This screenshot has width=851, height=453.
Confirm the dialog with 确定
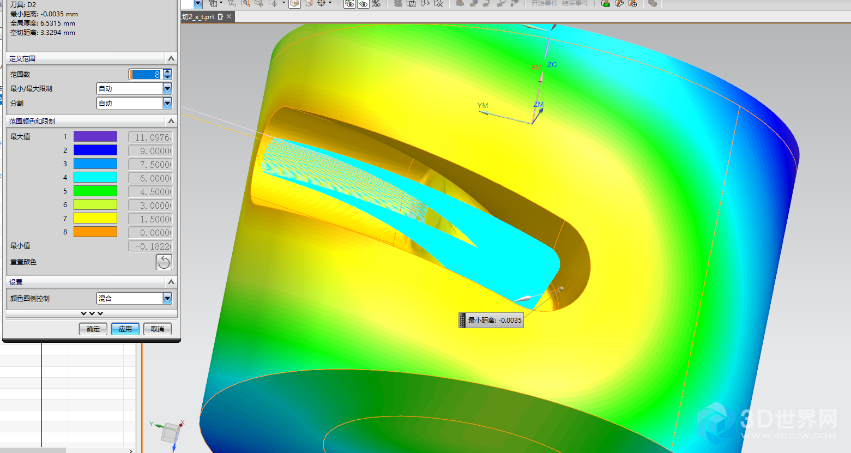tap(93, 329)
